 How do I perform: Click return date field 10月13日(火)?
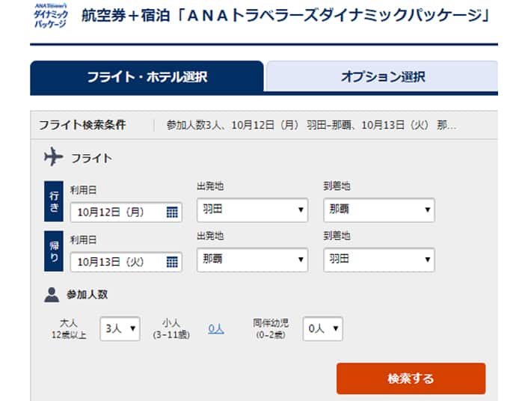(x=126, y=262)
